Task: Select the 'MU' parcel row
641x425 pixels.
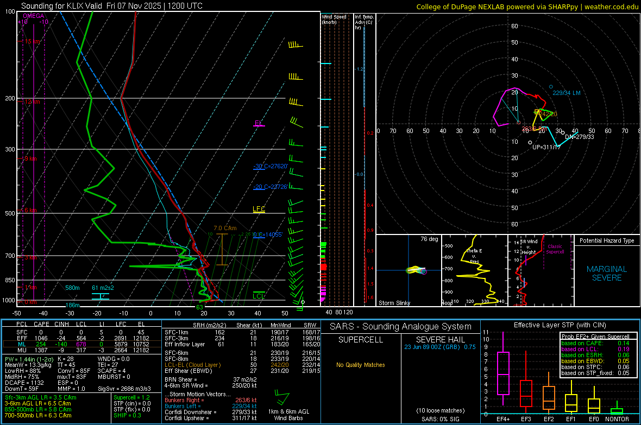Action: coord(81,350)
